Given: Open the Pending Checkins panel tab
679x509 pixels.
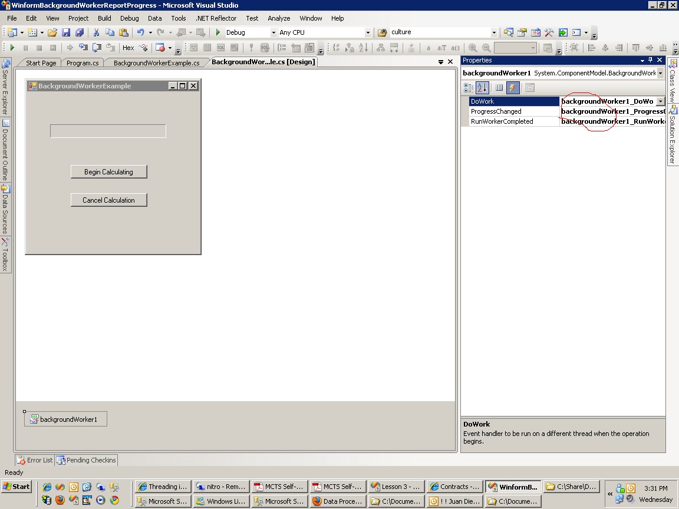Looking at the screenshot, I should [86, 460].
